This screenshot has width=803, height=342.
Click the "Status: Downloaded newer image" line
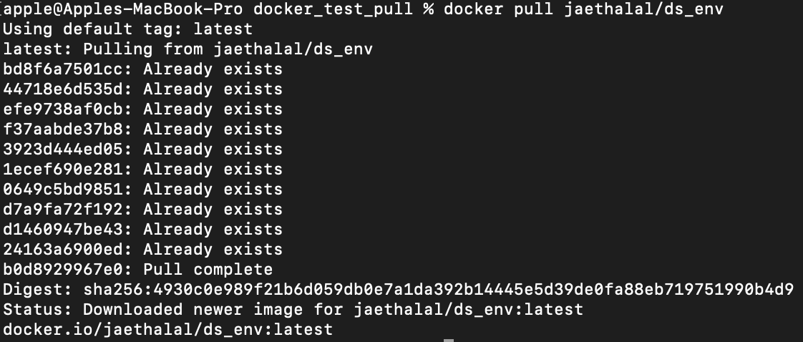click(x=293, y=310)
